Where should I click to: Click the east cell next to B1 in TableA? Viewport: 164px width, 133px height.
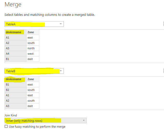(33, 59)
